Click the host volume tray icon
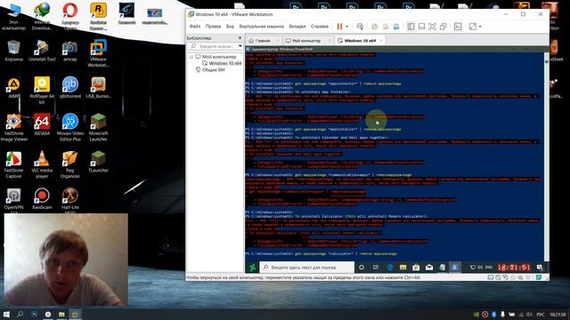 tap(529, 315)
